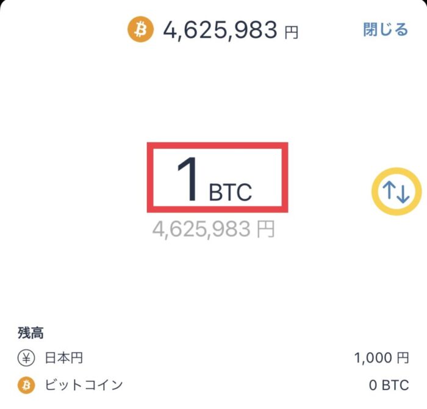
Task: Tap the BTC unit label in amount box
Action: point(231,192)
